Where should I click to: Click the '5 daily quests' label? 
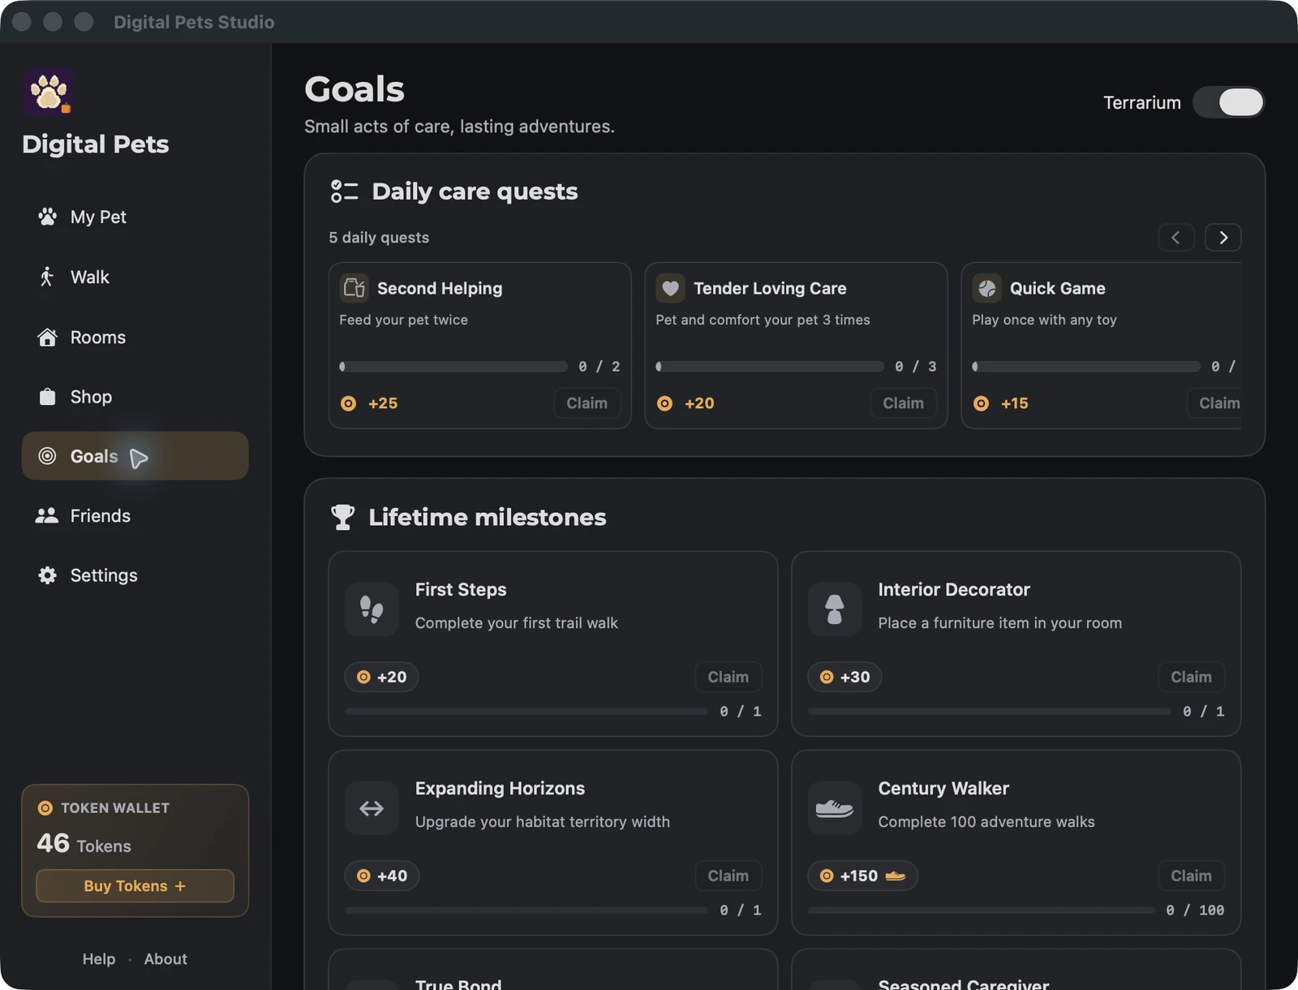tap(379, 238)
